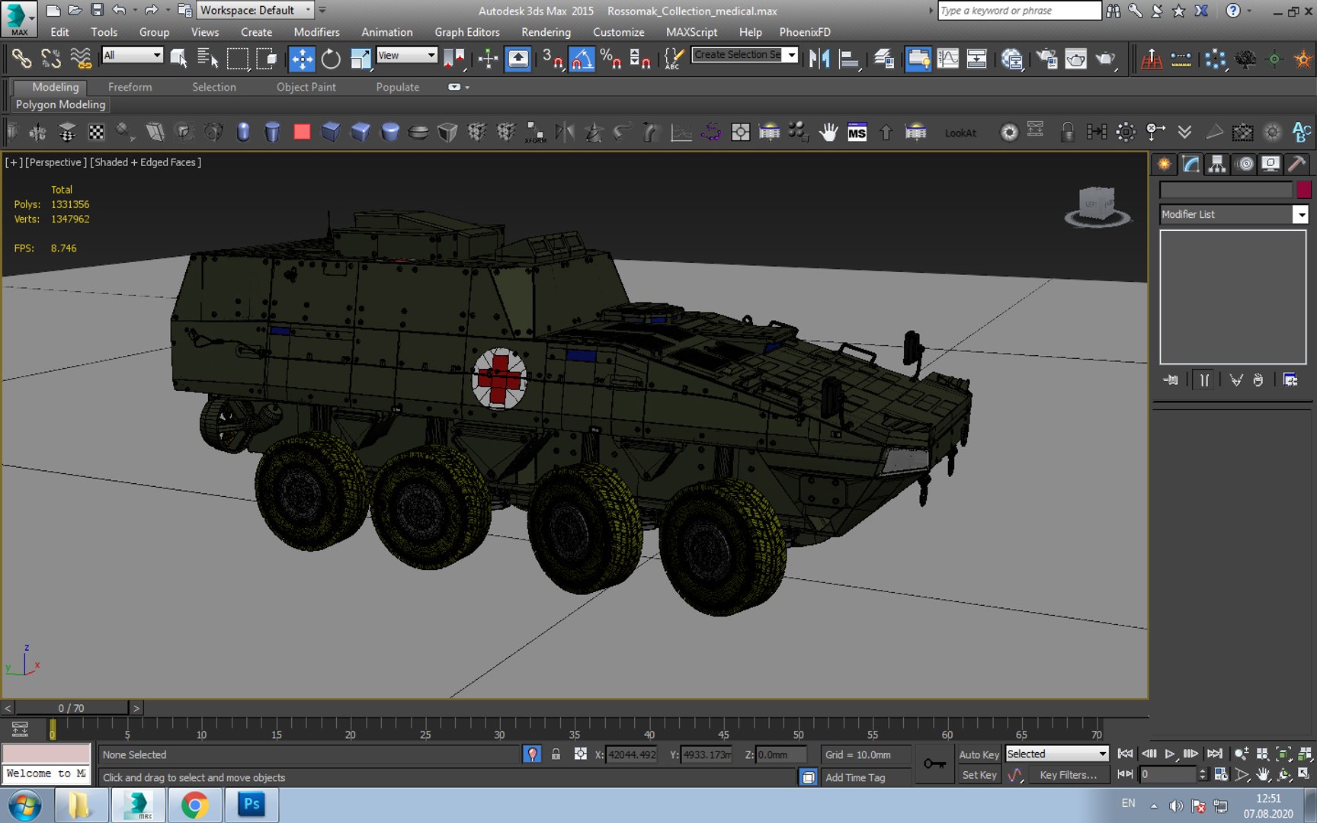Click the time slider 0 / 70
1317x823 pixels.
[x=71, y=708]
